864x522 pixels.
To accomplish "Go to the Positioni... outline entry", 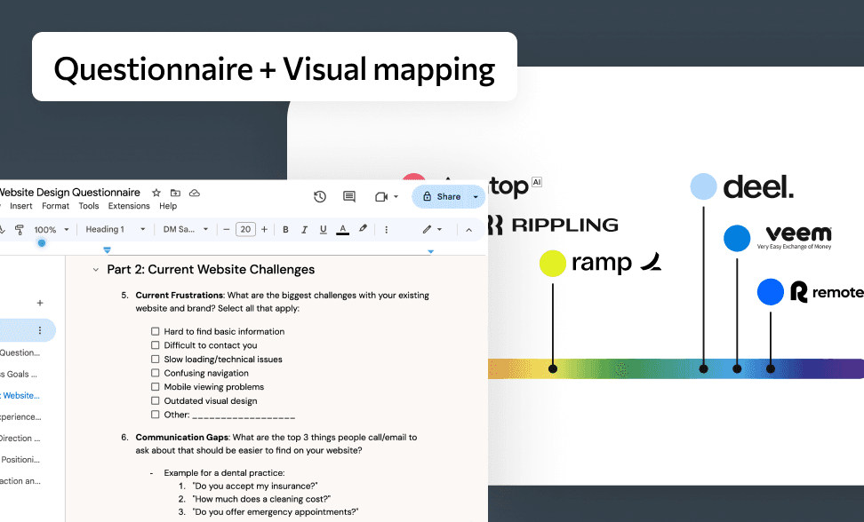I will (20, 459).
